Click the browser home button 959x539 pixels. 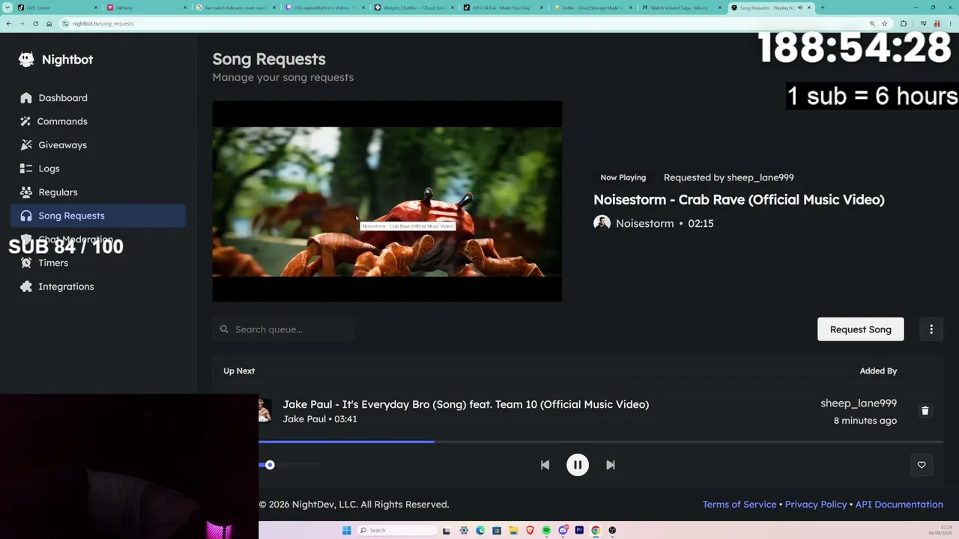(49, 23)
